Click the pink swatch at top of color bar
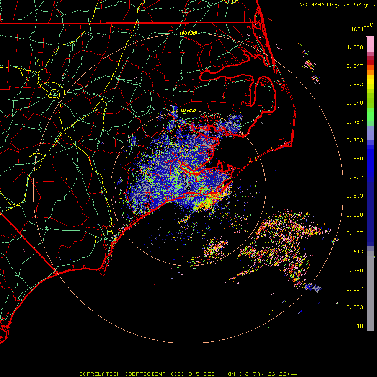The width and height of the screenshot is (377, 377). (370, 44)
